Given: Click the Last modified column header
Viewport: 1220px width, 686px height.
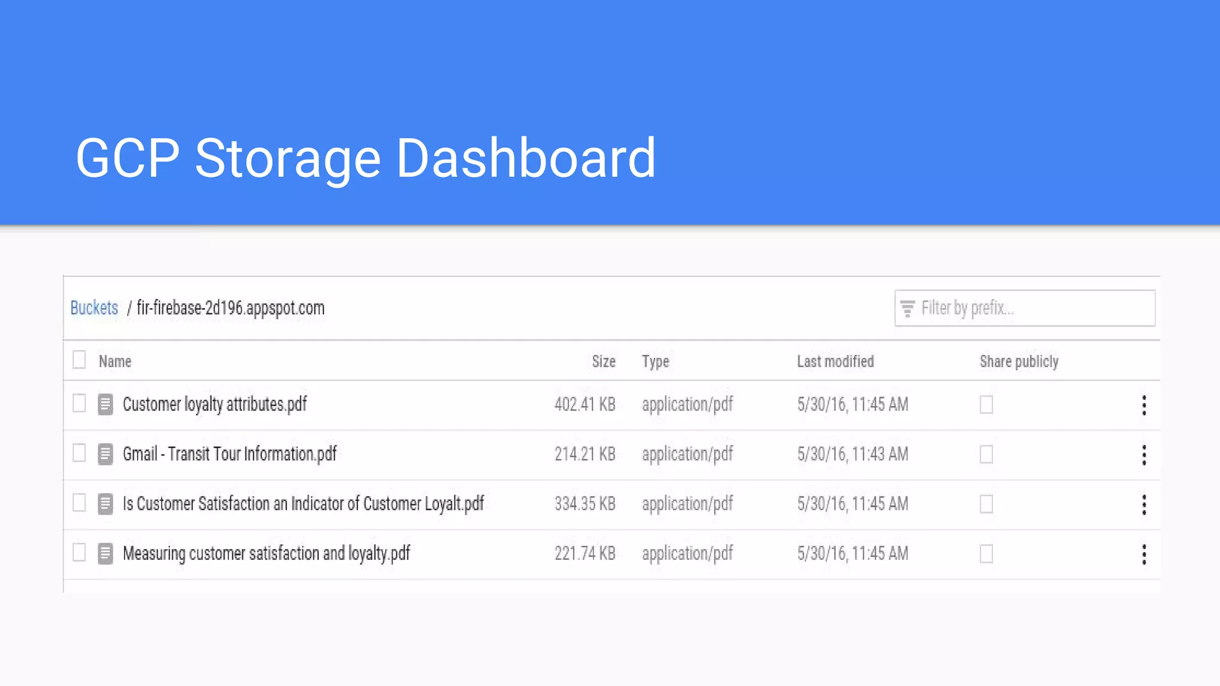Looking at the screenshot, I should (835, 361).
